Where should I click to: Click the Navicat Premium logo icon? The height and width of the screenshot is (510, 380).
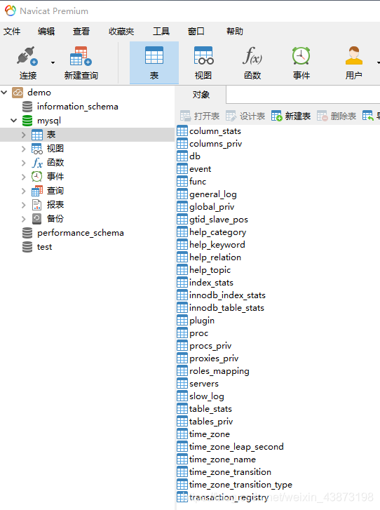[11, 11]
